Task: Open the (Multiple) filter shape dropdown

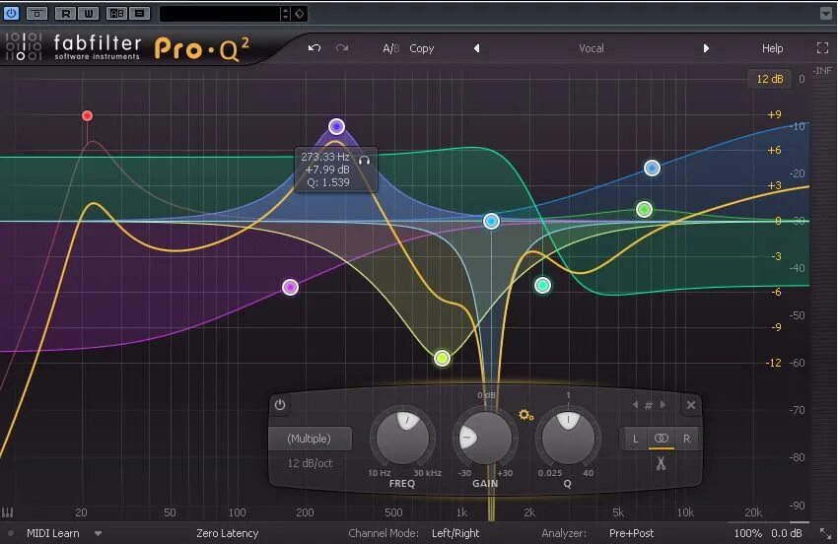Action: pyautogui.click(x=310, y=439)
